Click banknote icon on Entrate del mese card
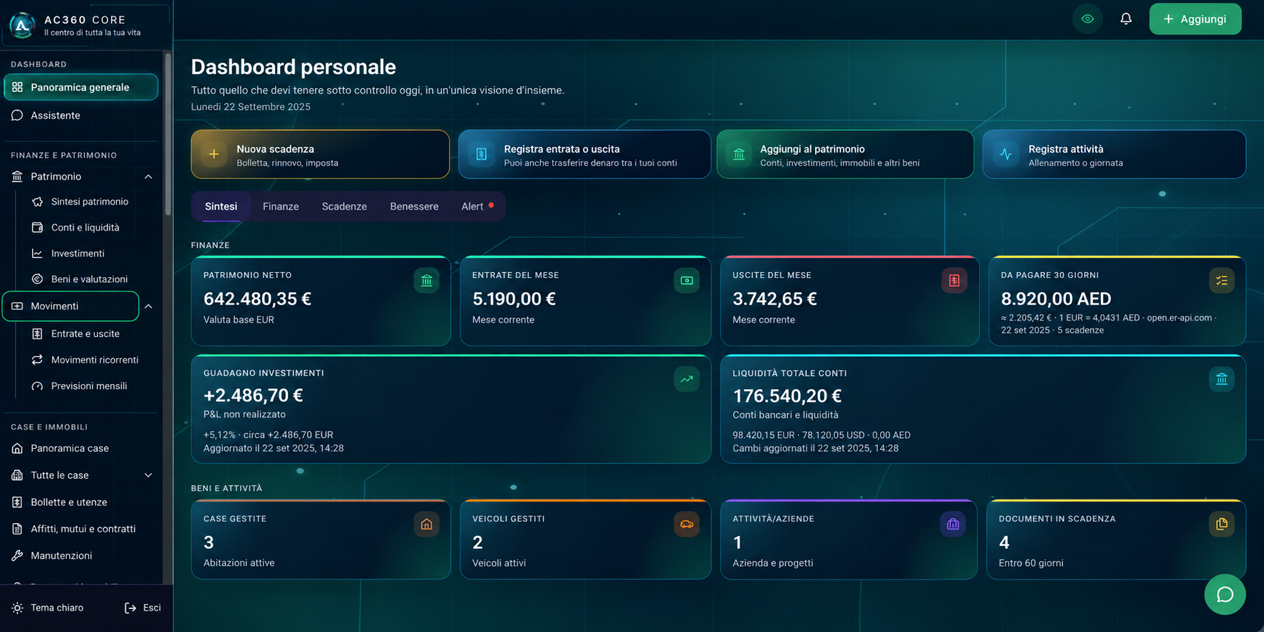Viewport: 1264px width, 632px height. (x=687, y=280)
